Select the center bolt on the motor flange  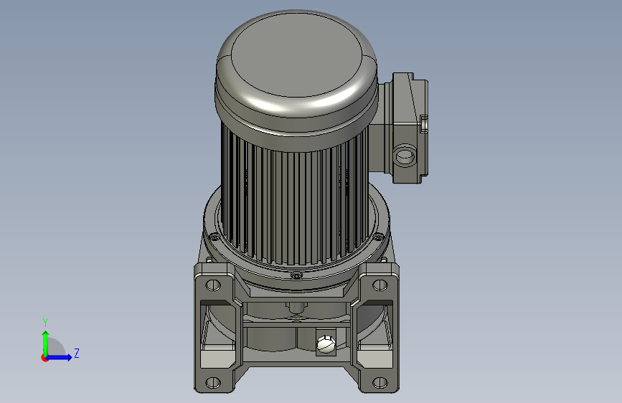point(296,275)
